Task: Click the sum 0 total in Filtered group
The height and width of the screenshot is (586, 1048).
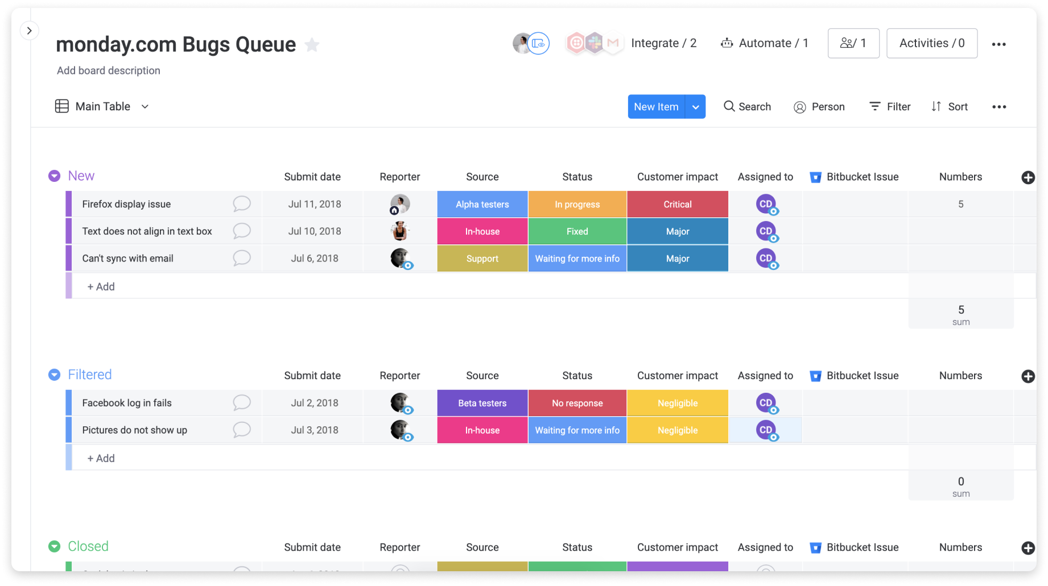Action: (x=961, y=487)
